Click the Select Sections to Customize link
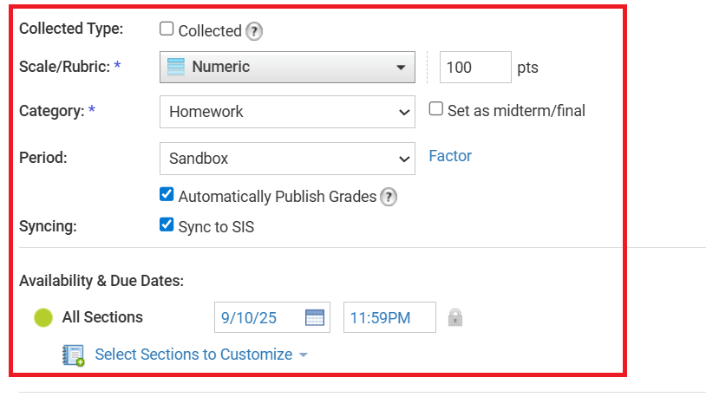The height and width of the screenshot is (397, 706). [193, 355]
